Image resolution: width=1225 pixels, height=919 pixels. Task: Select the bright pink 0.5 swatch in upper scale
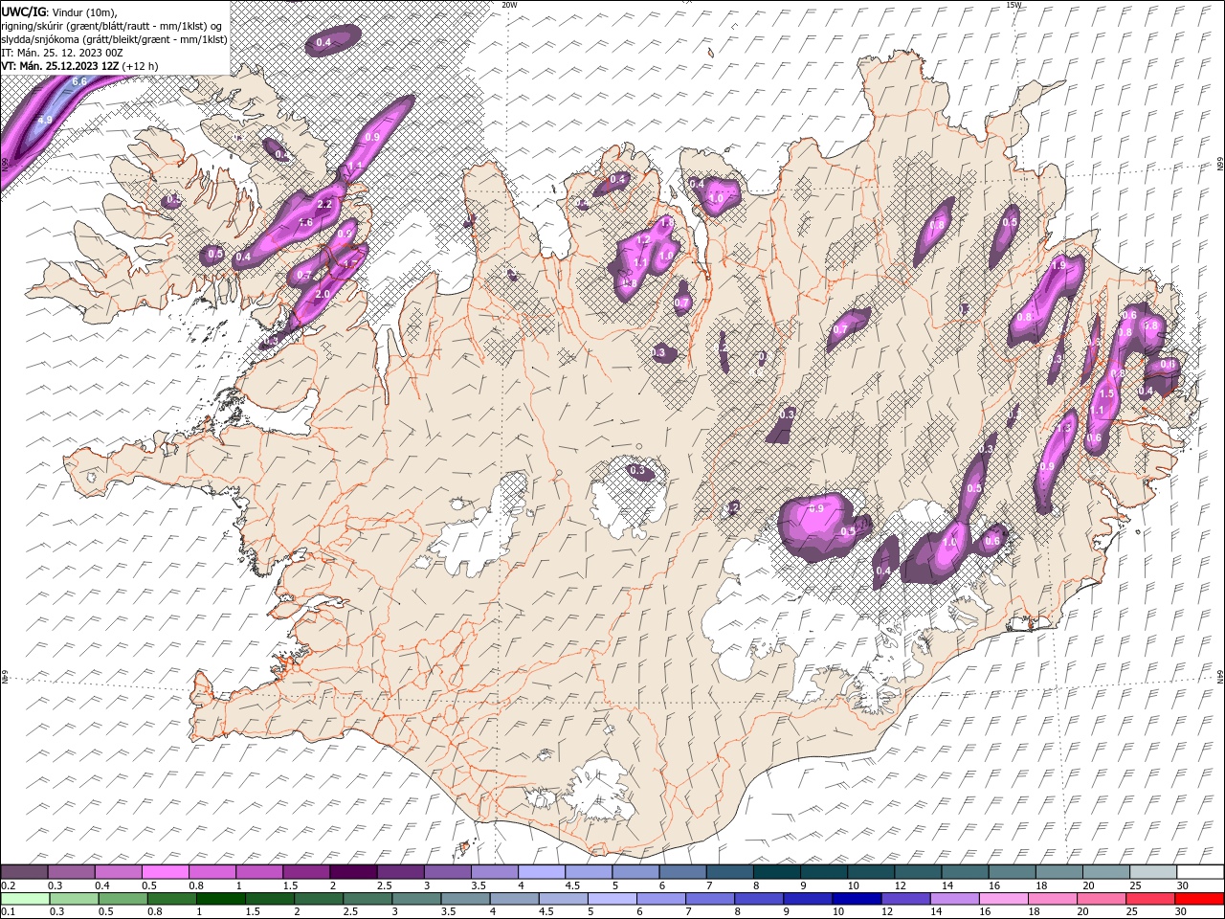[167, 872]
